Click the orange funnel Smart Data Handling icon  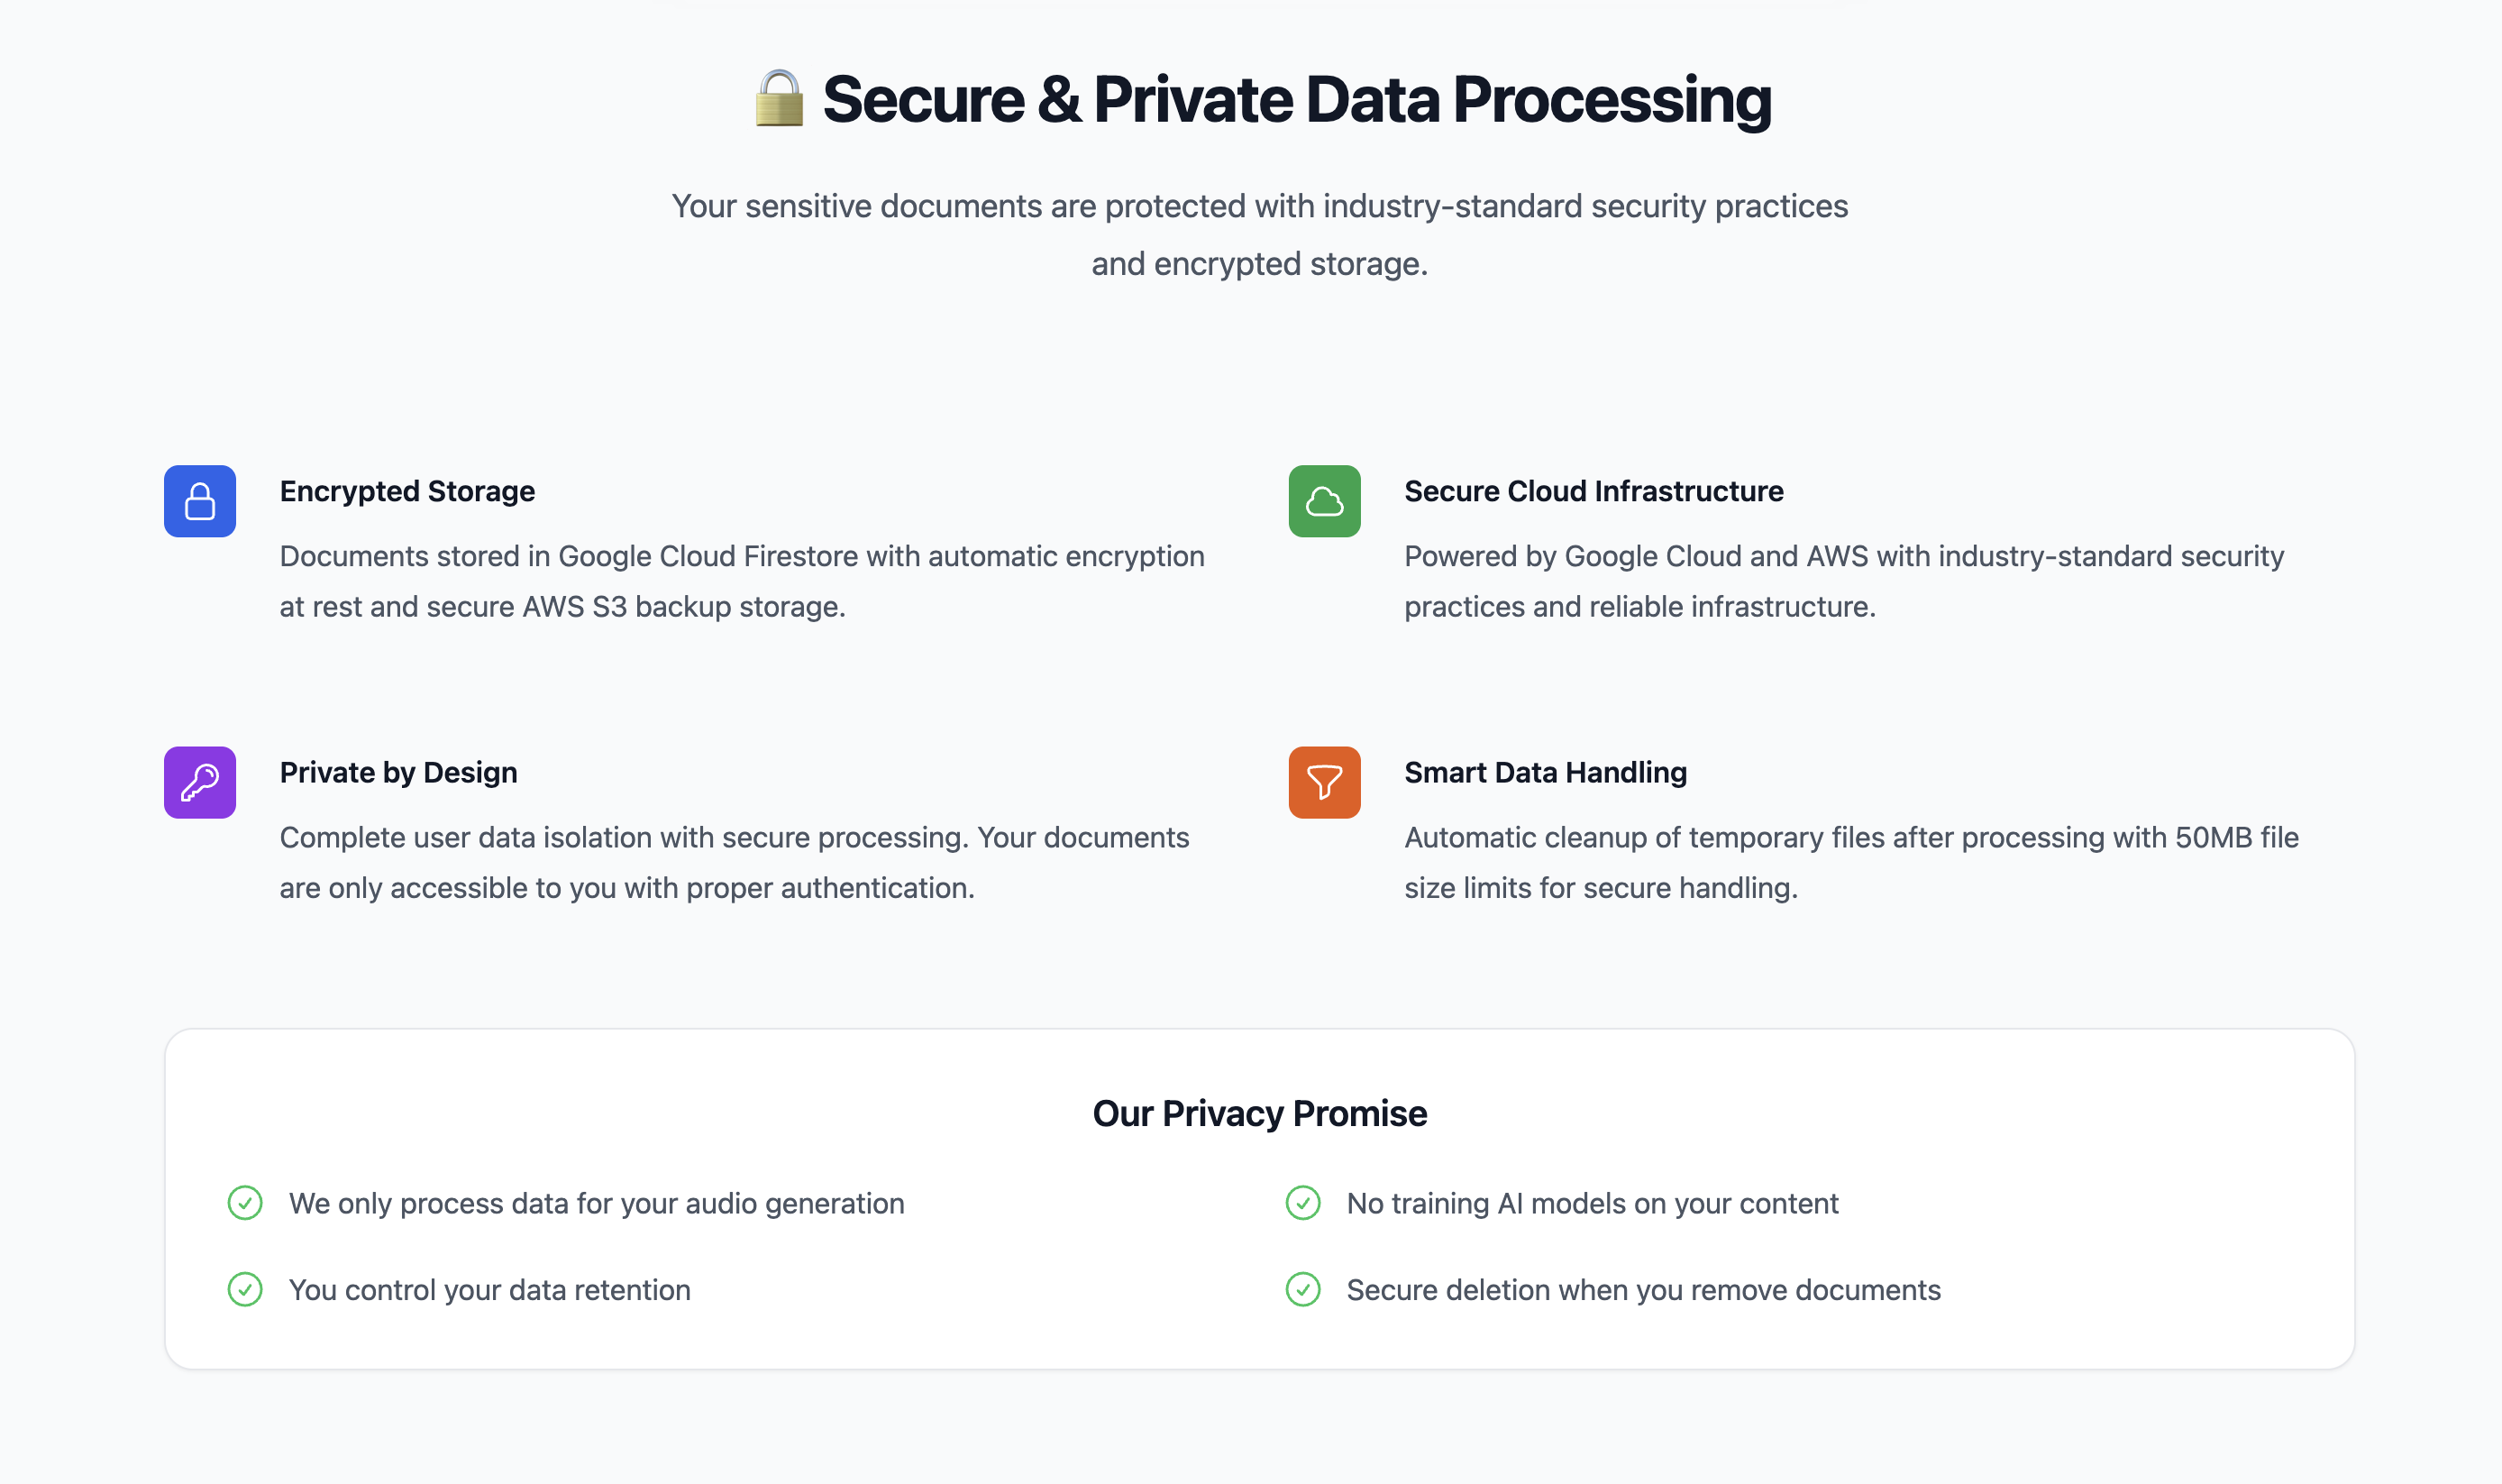[1325, 782]
